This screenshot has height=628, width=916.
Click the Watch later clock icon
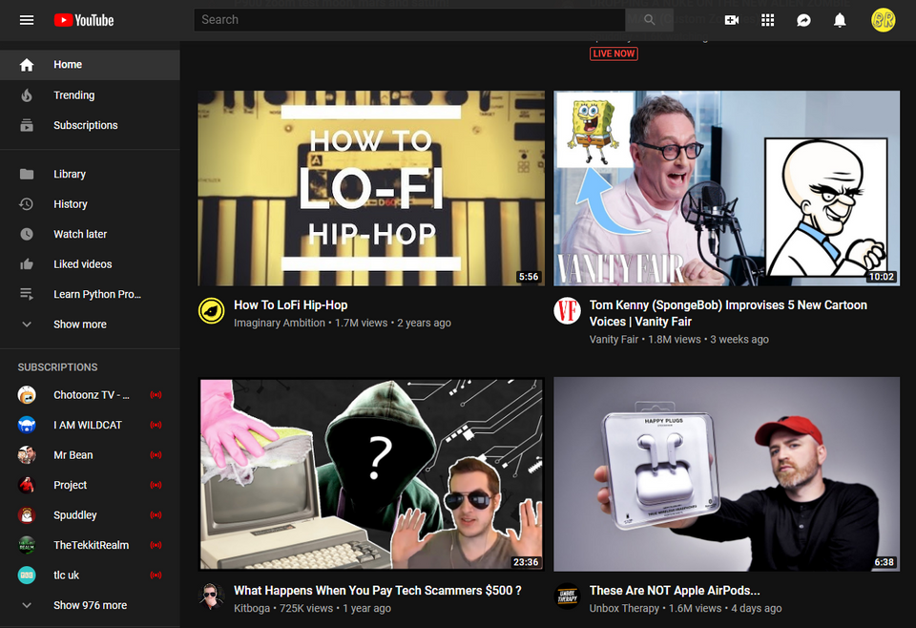[27, 234]
